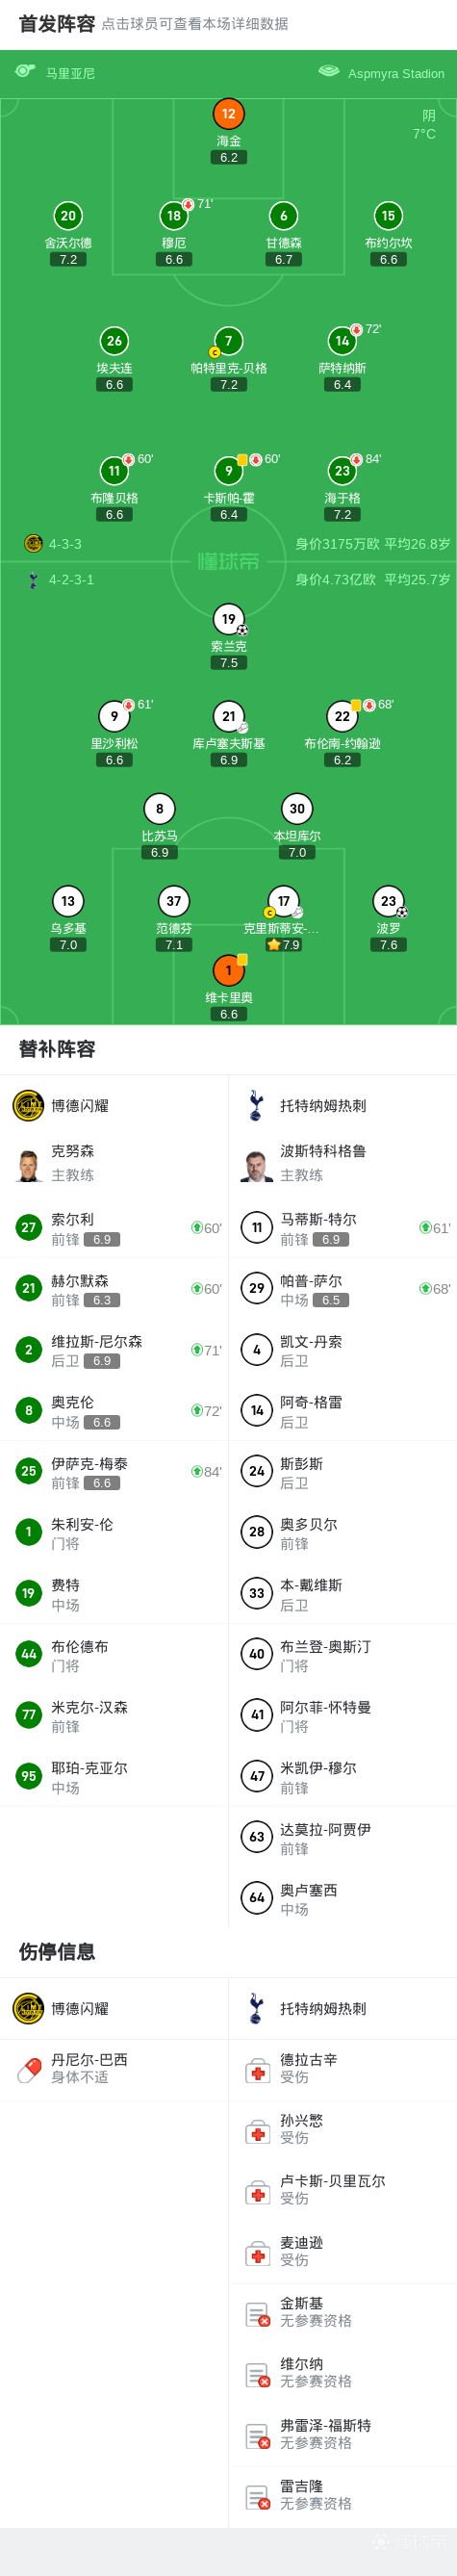Open coach Postecoglou's profile photo
The height and width of the screenshot is (2576, 457).
coord(257,1165)
